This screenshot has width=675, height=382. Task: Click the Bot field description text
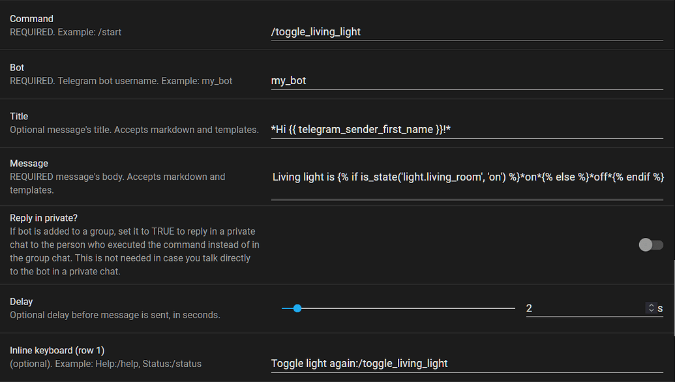(x=121, y=81)
